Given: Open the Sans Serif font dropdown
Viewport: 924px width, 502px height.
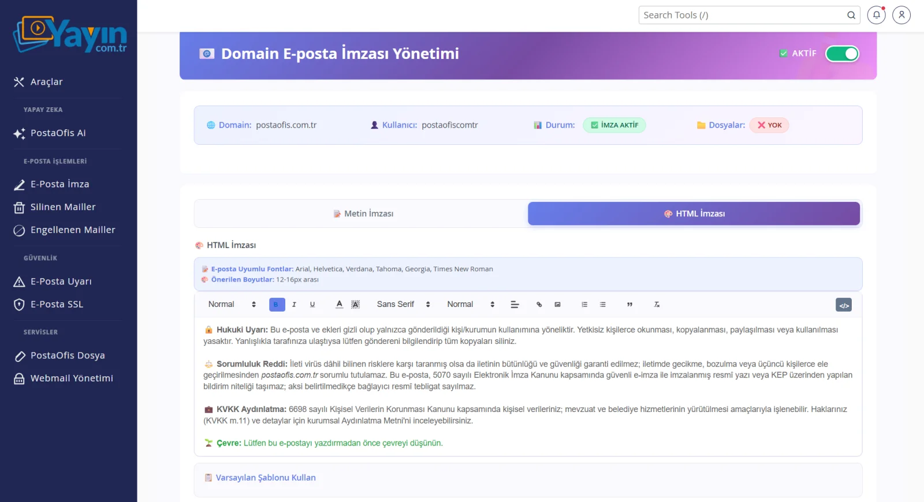Looking at the screenshot, I should pyautogui.click(x=403, y=305).
